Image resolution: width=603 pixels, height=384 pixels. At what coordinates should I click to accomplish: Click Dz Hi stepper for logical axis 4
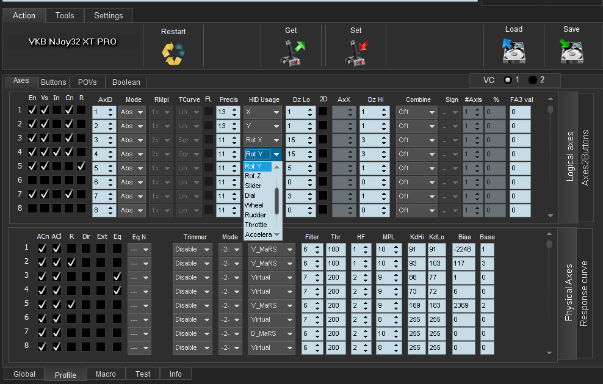[384, 154]
